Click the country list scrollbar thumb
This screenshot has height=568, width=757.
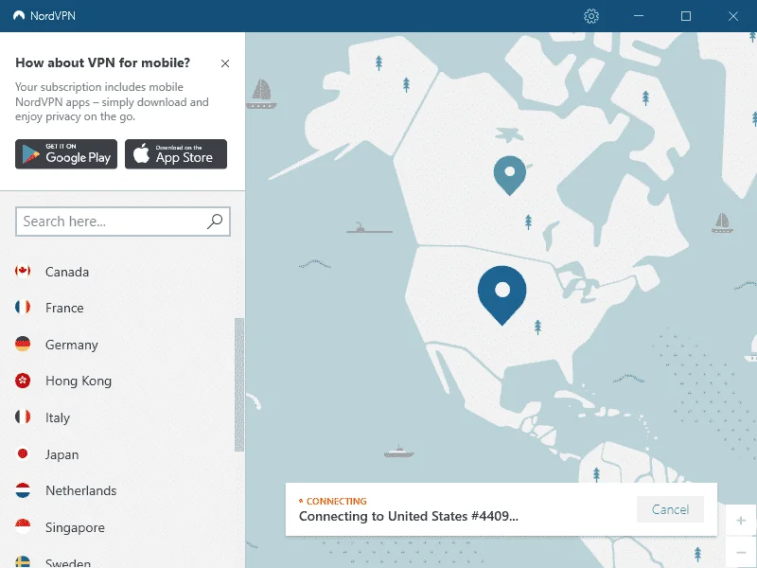(x=239, y=385)
